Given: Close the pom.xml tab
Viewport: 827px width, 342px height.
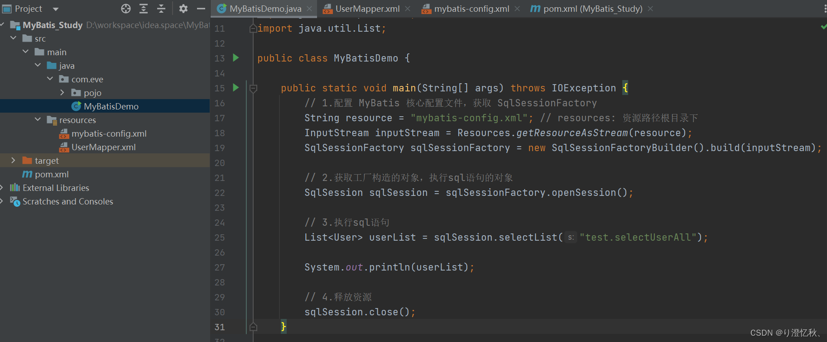Looking at the screenshot, I should pos(650,9).
